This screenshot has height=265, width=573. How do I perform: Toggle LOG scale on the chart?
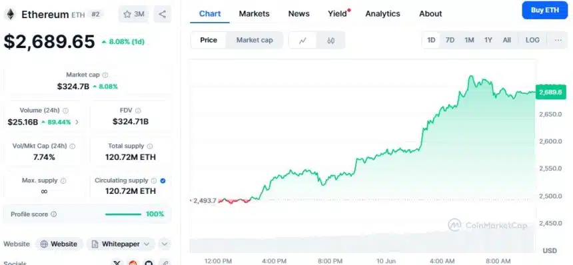click(x=532, y=40)
